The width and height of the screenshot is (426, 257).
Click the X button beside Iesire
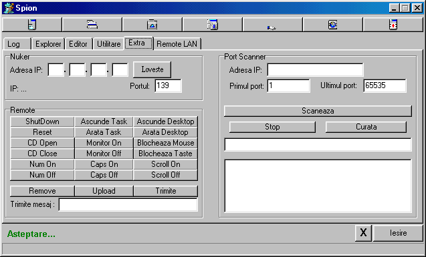point(363,233)
